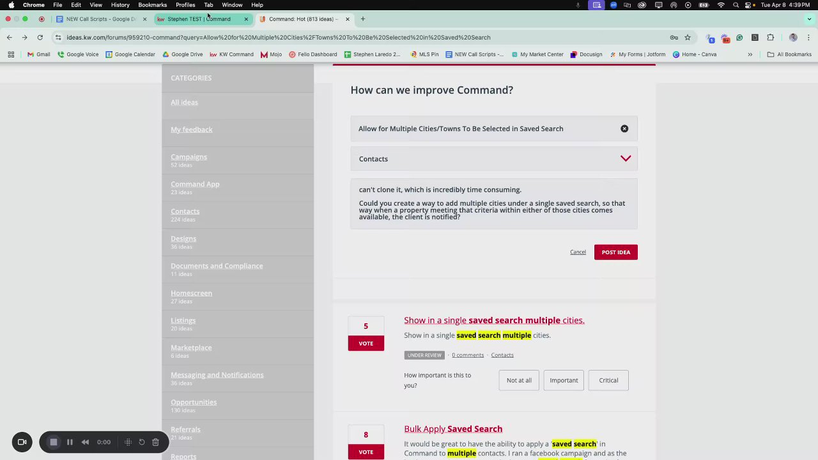This screenshot has width=818, height=460.
Task: Clear the idea title with the X icon
Action: [624, 128]
